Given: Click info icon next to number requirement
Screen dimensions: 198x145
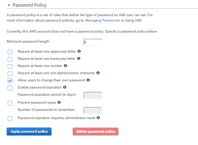Looking at the screenshot, I should 65,66.
